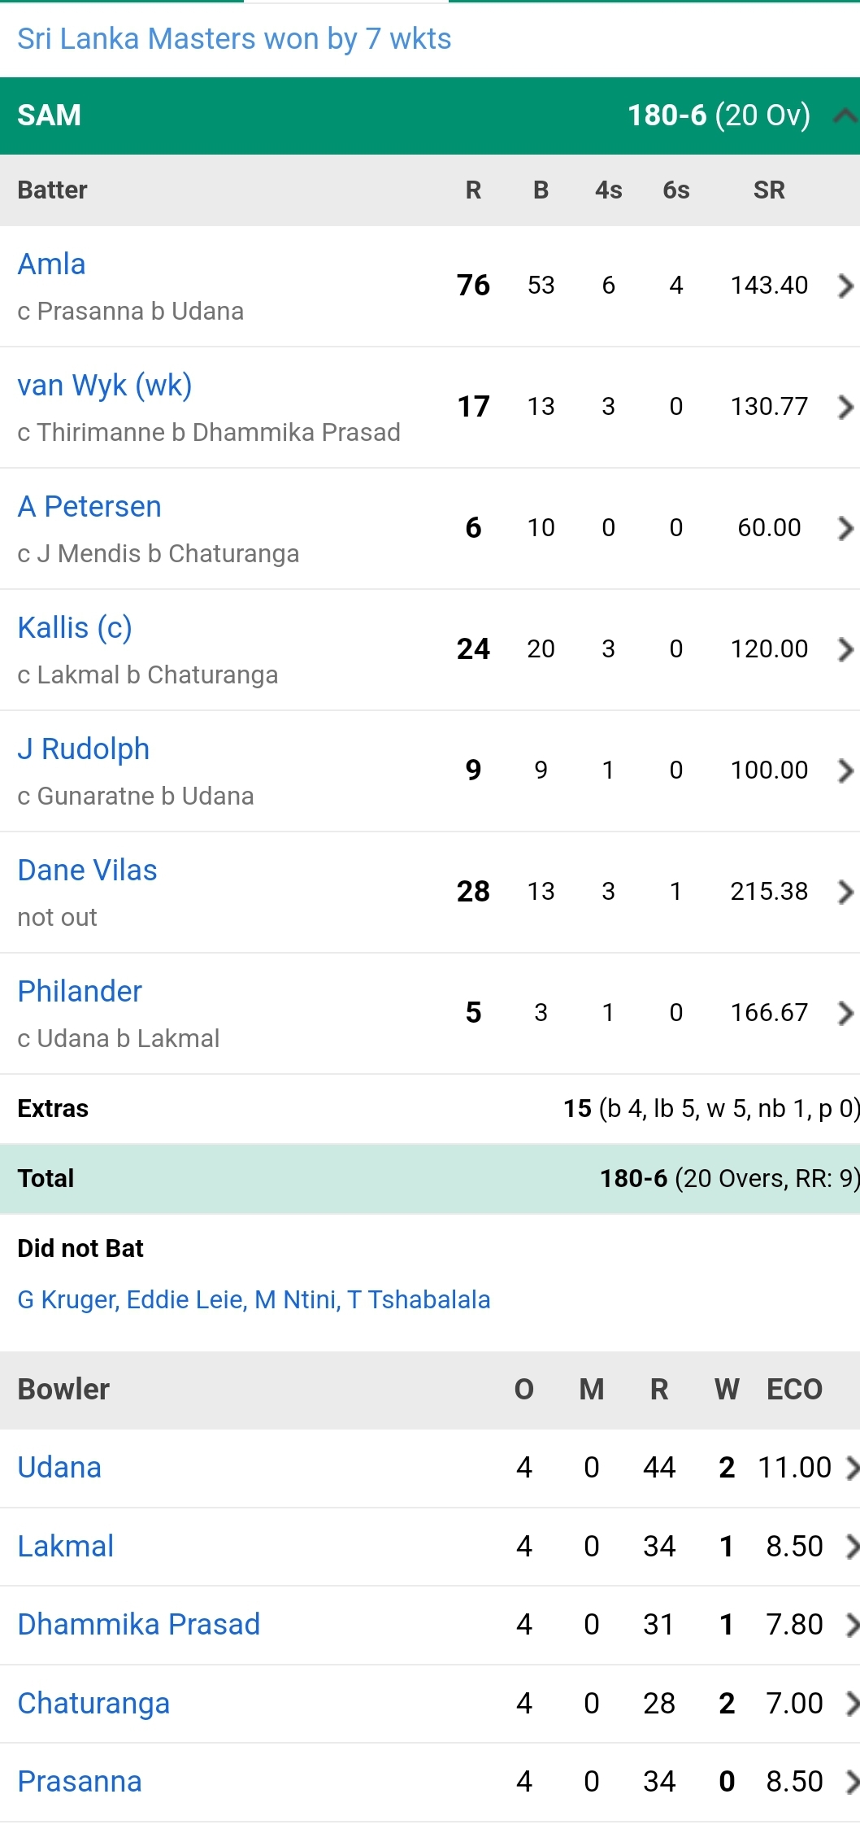The image size is (860, 1829).
Task: Open Philander's row arrow icon
Action: coord(845,1013)
